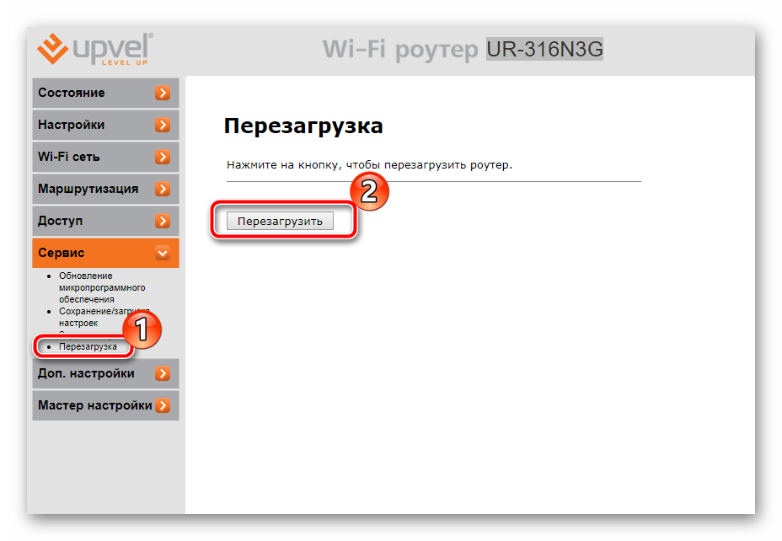Expand arrow icon next to Состояние
This screenshot has width=782, height=541.
click(x=163, y=93)
